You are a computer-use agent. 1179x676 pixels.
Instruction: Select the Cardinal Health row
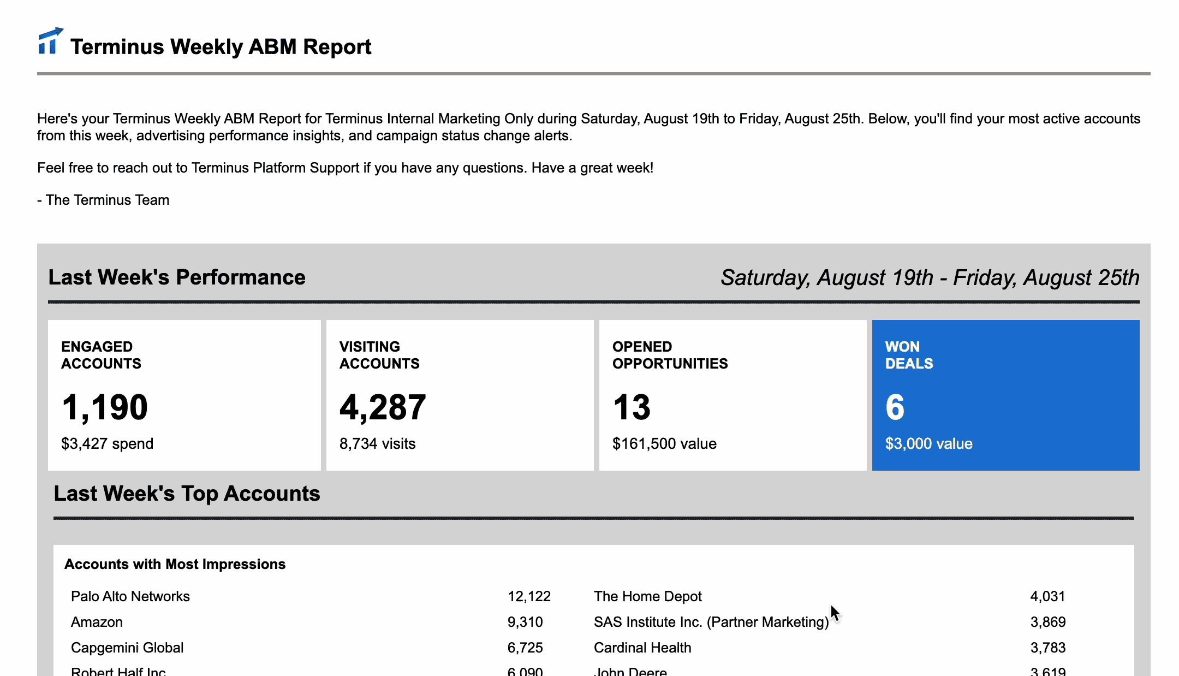830,648
